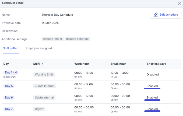This screenshot has width=183, height=116.
Task: Select the Shift pattern tab
Action: (11, 48)
